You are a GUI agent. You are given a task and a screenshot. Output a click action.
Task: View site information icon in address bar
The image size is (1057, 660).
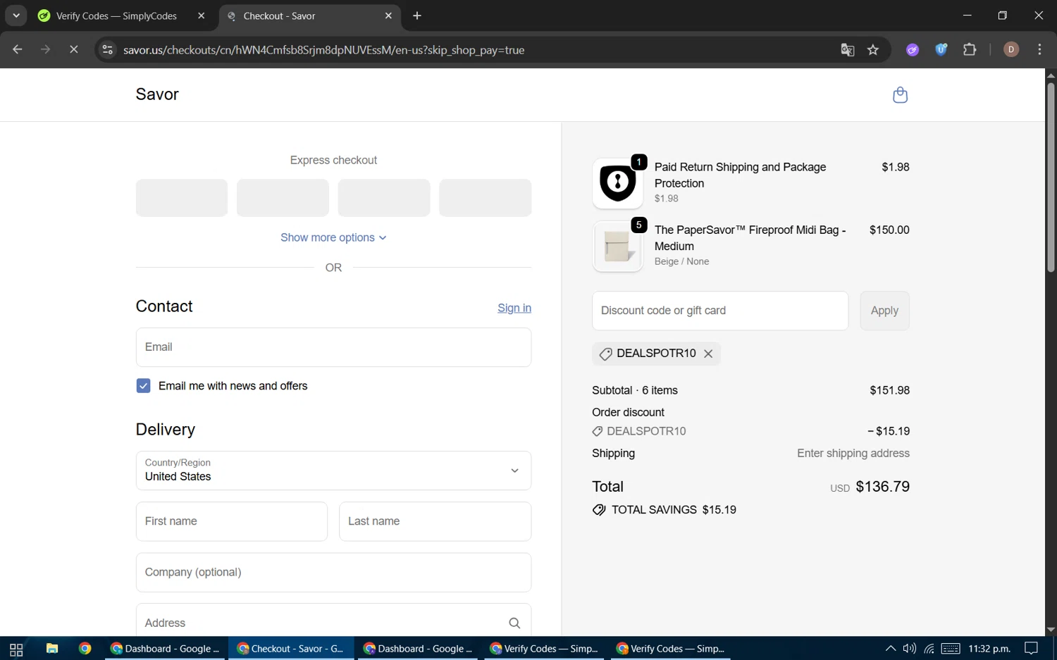coord(107,50)
